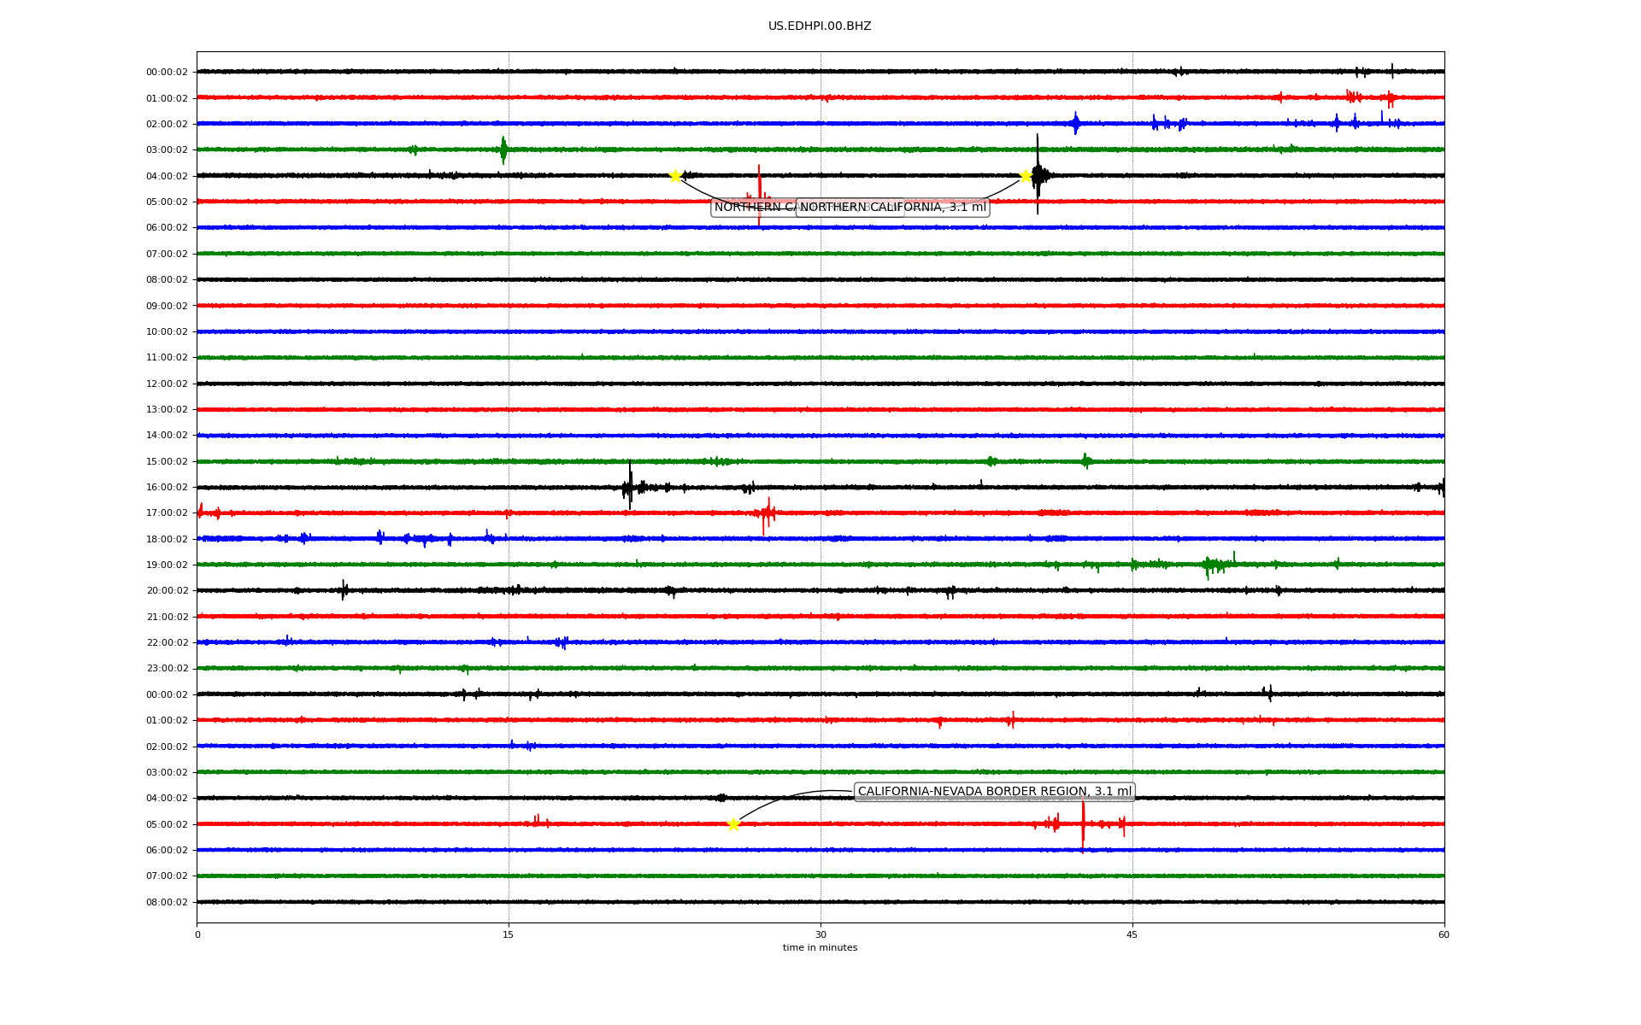Click the partially hidden NORTHERN CA annotation box
This screenshot has width=1641, height=1025.
[752, 208]
